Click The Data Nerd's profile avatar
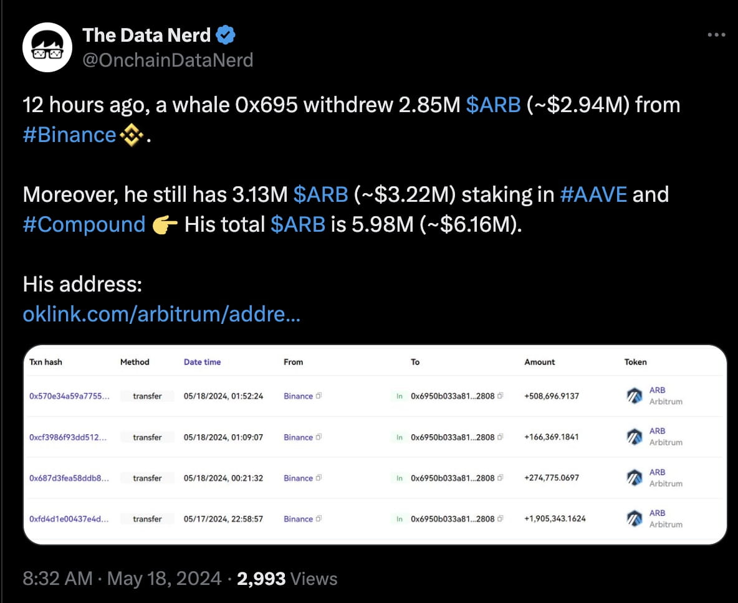Screen dimensions: 738x603 47,47
